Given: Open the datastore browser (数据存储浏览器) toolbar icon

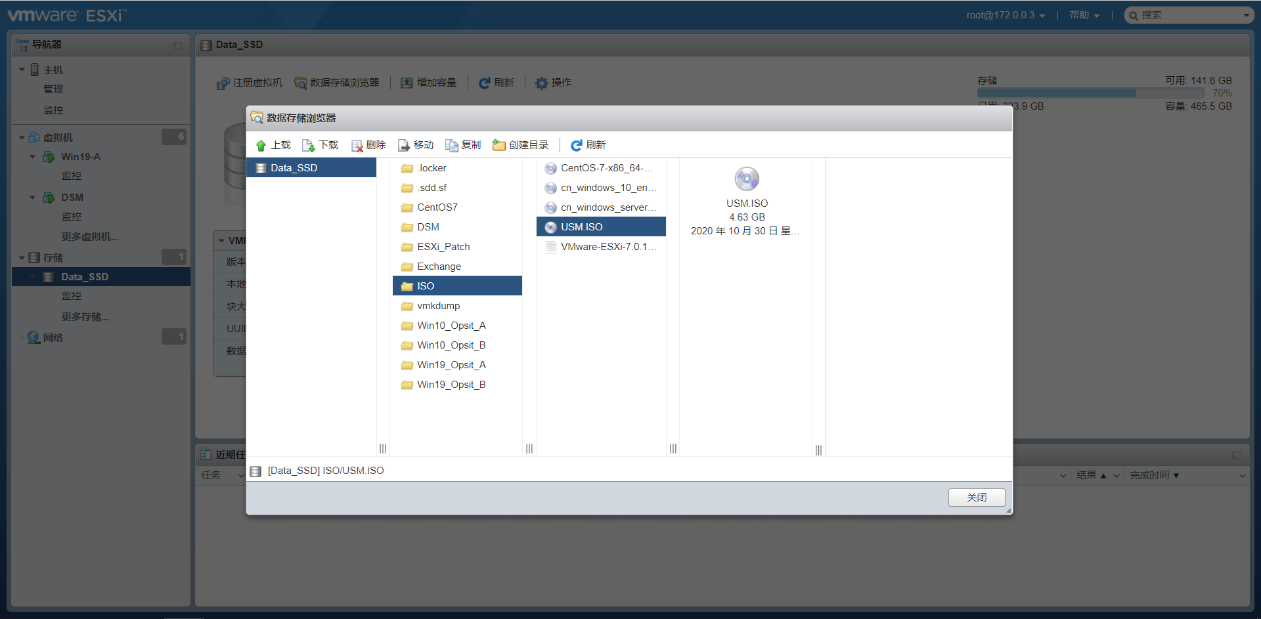Looking at the screenshot, I should click(301, 83).
